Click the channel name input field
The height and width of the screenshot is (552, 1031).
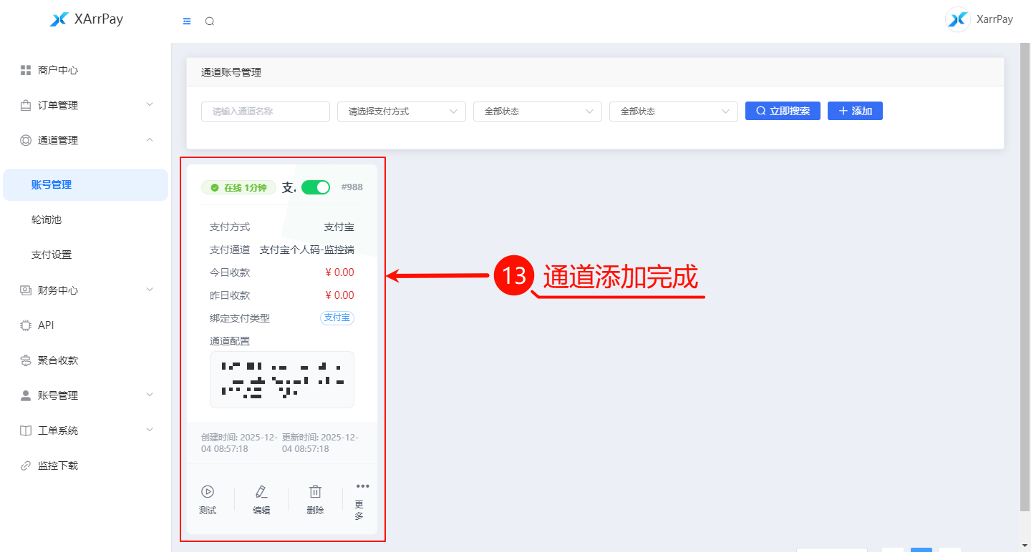(x=265, y=112)
